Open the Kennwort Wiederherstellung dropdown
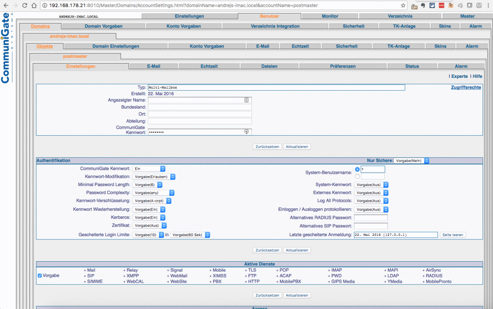This screenshot has height=309, width=493. point(149,210)
